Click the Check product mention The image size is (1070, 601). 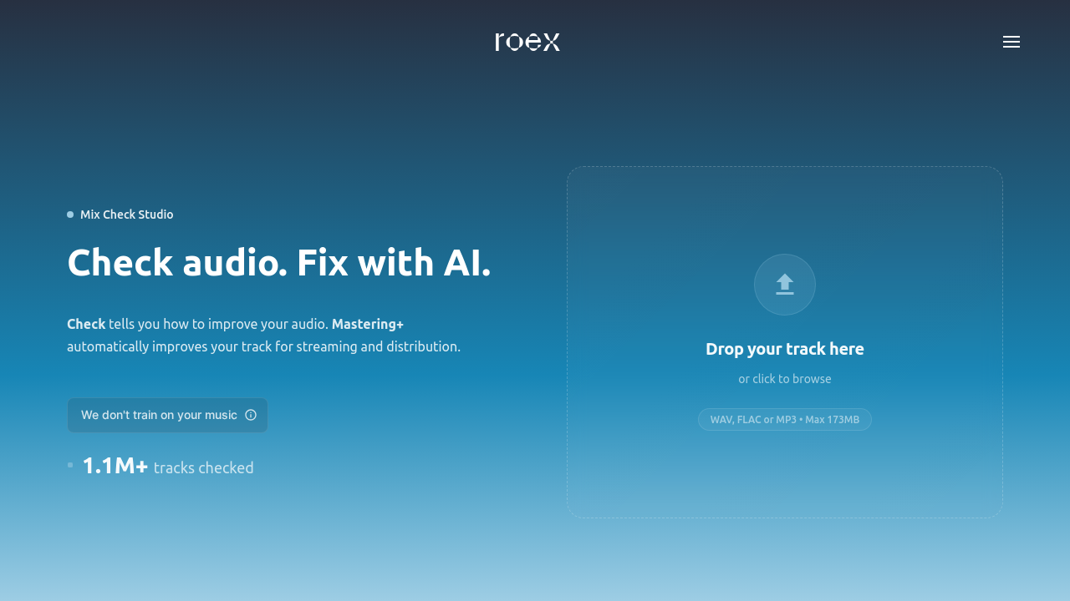(86, 323)
